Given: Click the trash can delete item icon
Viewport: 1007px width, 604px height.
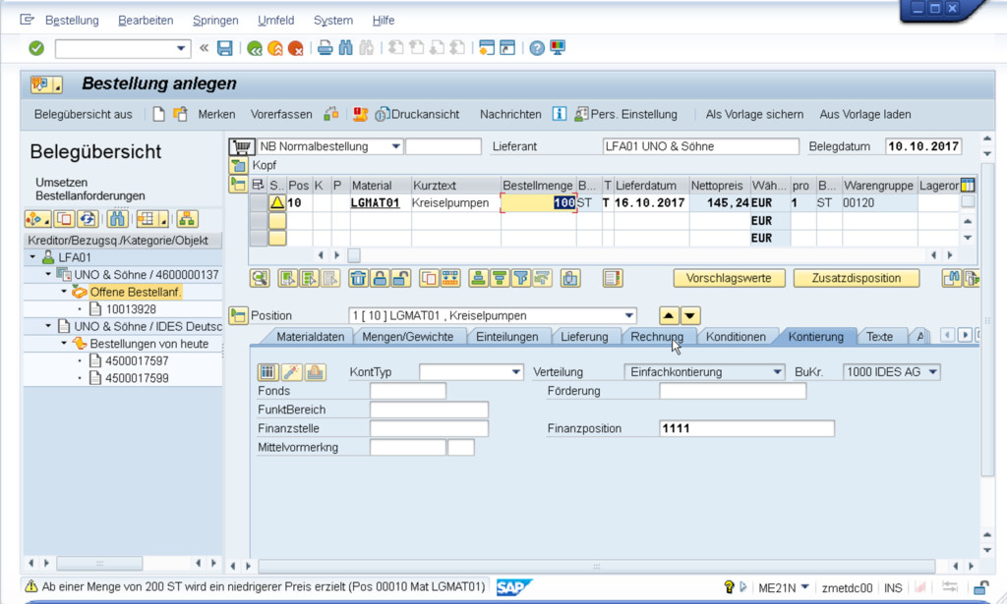Looking at the screenshot, I should 358,279.
